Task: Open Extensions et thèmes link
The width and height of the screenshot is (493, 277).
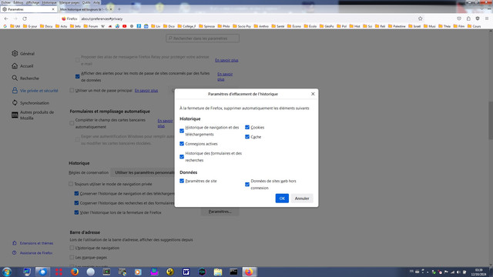Action: [32, 243]
